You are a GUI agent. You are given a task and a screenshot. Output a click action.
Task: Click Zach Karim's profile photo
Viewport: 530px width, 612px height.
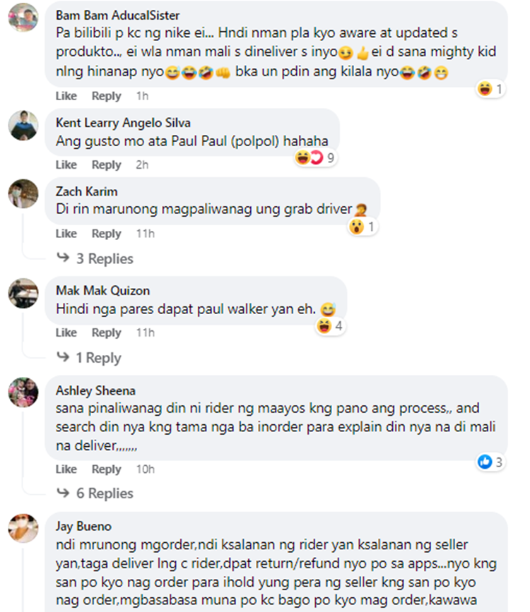pos(23,194)
